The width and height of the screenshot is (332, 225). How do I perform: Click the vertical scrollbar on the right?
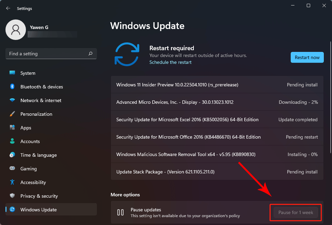[331, 97]
